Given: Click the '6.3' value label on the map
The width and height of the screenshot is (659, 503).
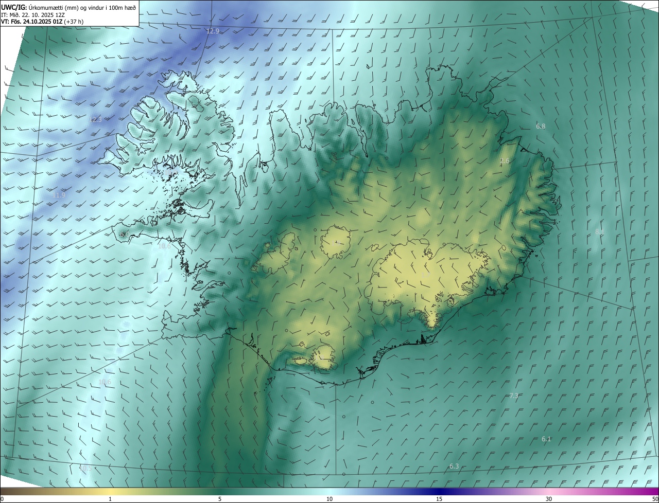Looking at the screenshot, I should click(454, 466).
